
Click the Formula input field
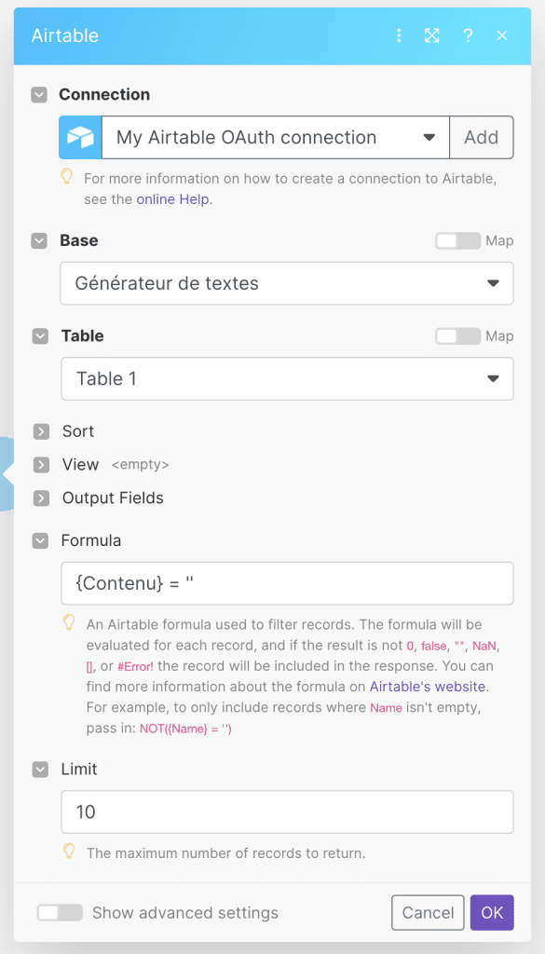(x=287, y=583)
